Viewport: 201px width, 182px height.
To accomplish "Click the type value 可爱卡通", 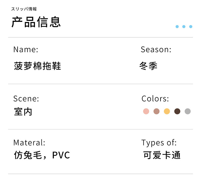I will tap(162, 155).
